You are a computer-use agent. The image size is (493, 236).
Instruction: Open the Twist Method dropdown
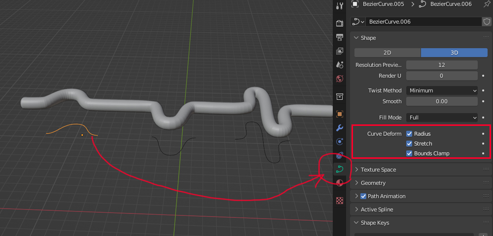point(442,90)
